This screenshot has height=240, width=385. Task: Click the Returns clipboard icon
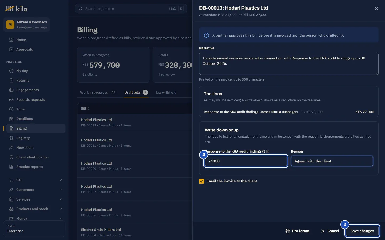tap(11, 80)
